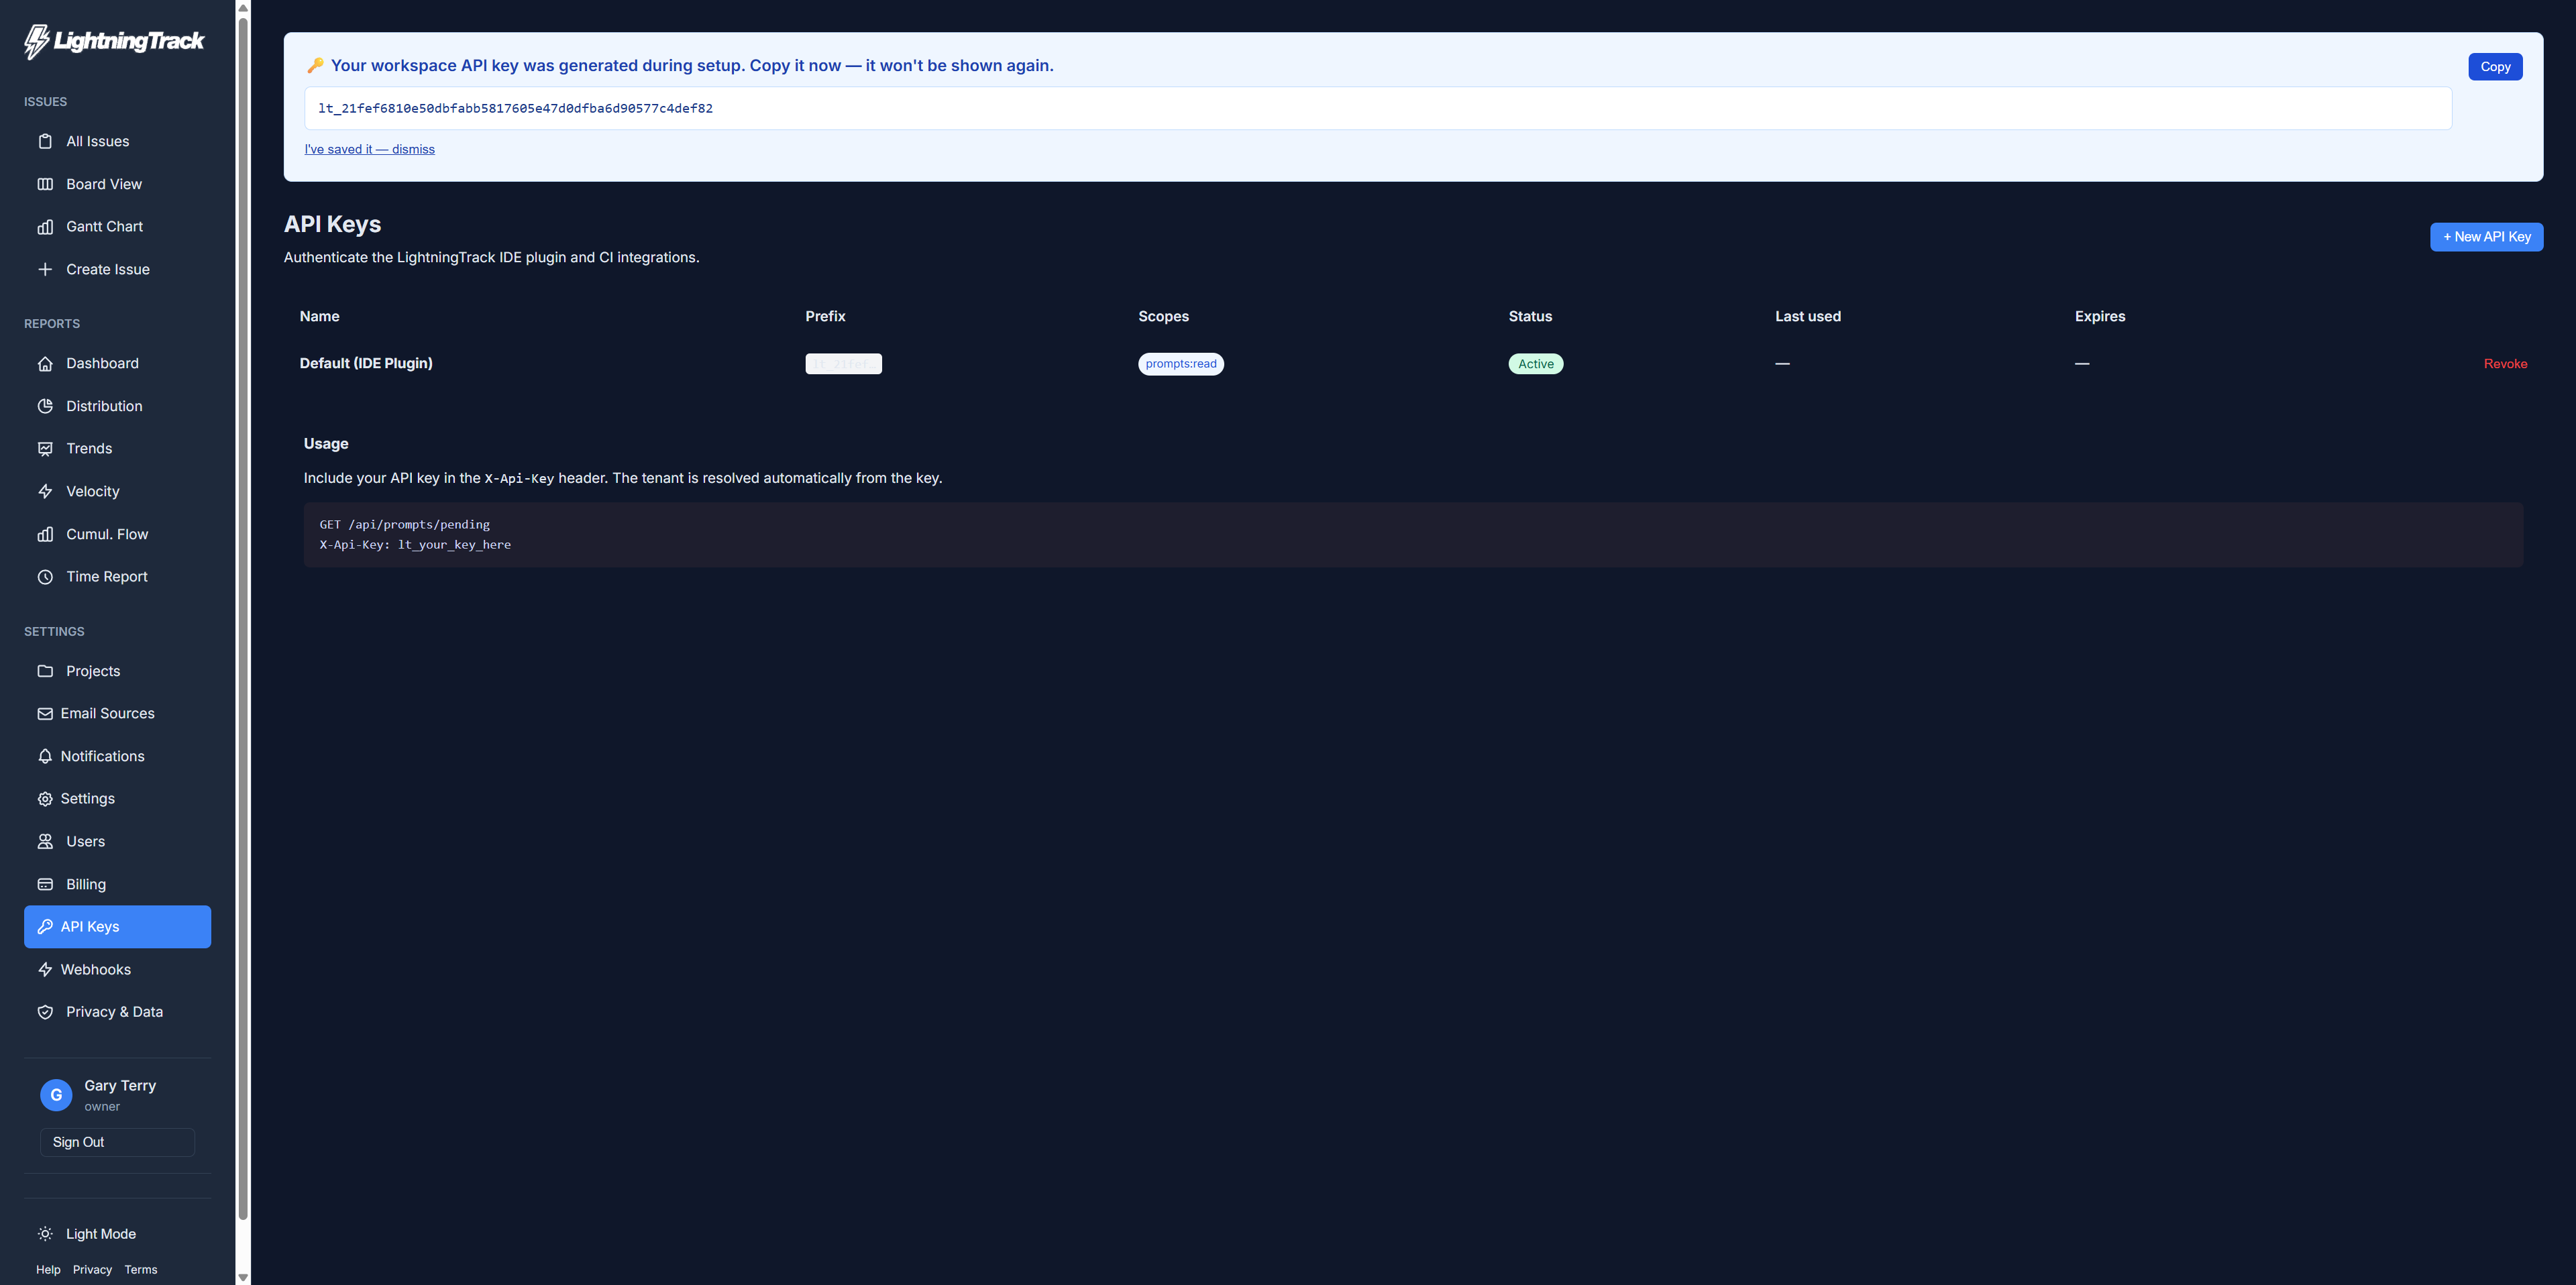The height and width of the screenshot is (1285, 2576).
Task: Open the Webhooks lightning icon
Action: (45, 969)
